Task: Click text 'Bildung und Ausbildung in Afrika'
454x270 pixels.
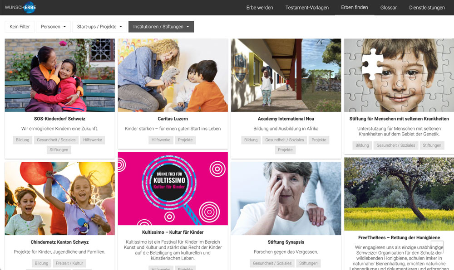Action: [286, 129]
